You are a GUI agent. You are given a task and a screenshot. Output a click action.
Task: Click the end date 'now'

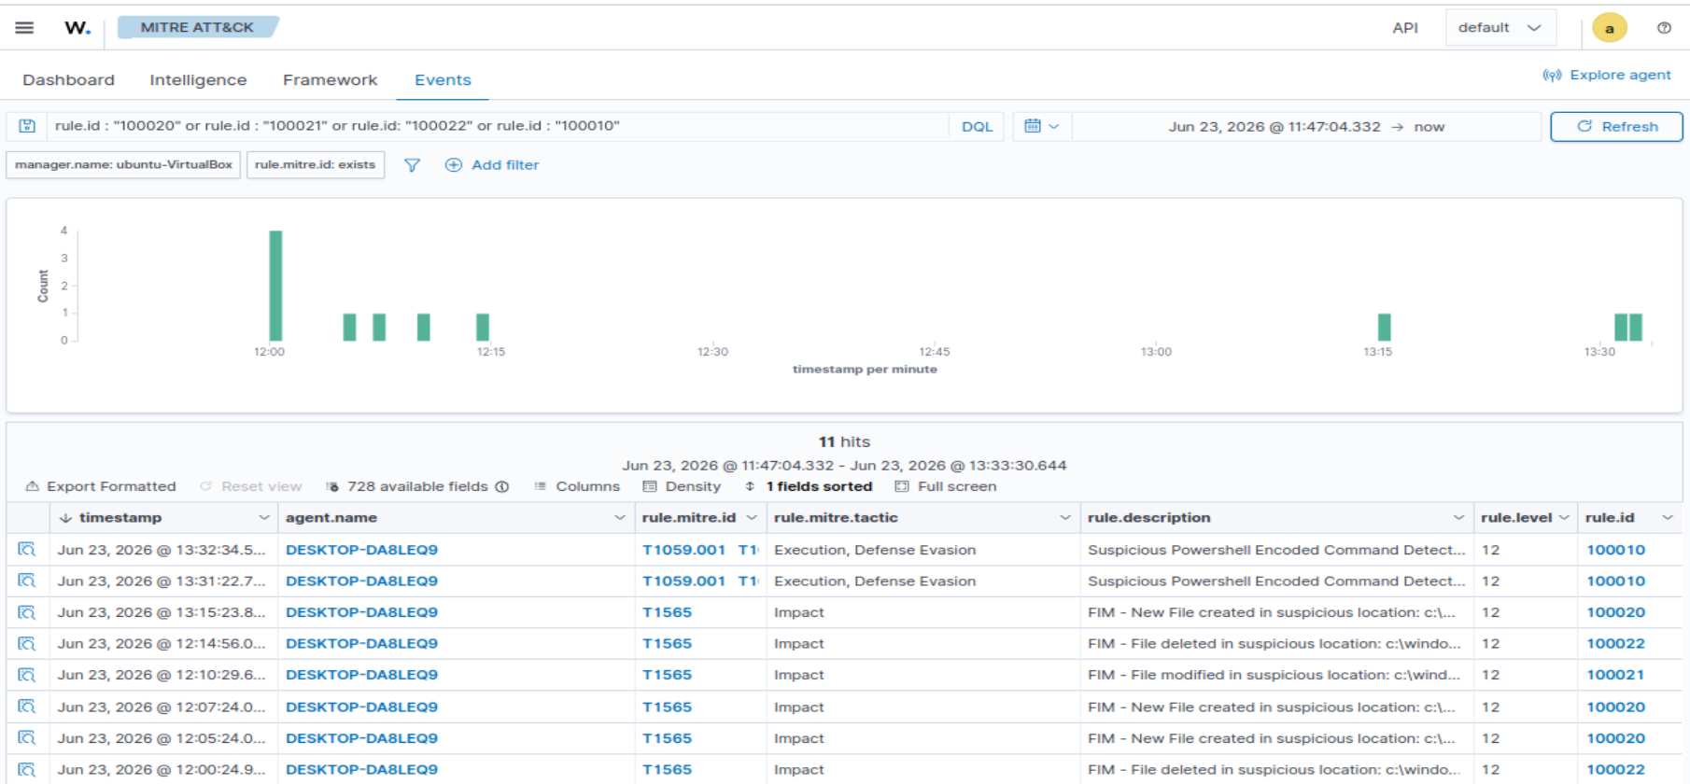tap(1429, 127)
